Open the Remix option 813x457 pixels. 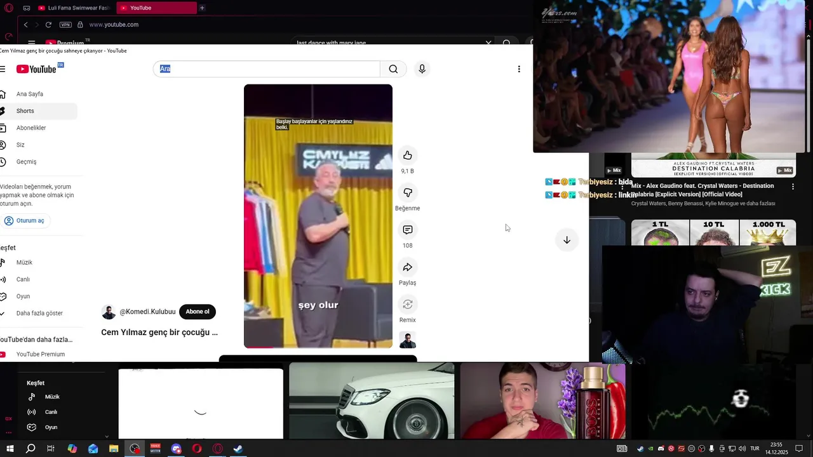[408, 304]
